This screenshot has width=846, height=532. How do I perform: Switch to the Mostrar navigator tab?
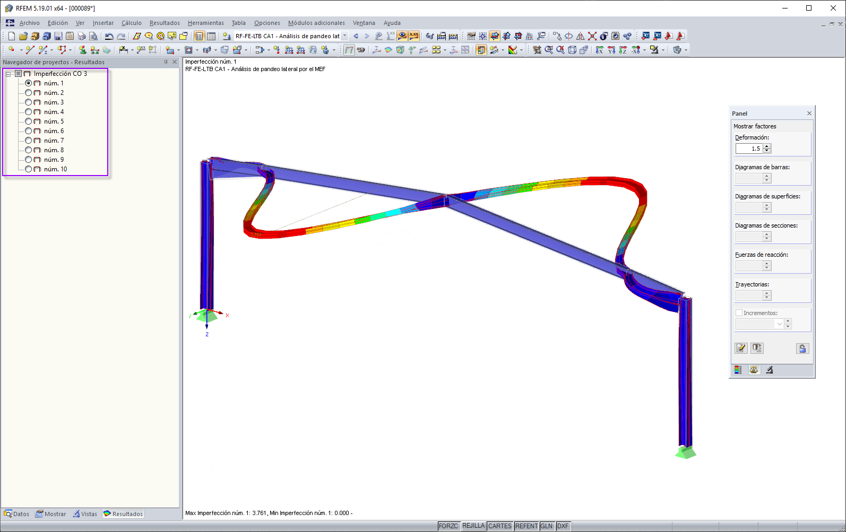(51, 514)
